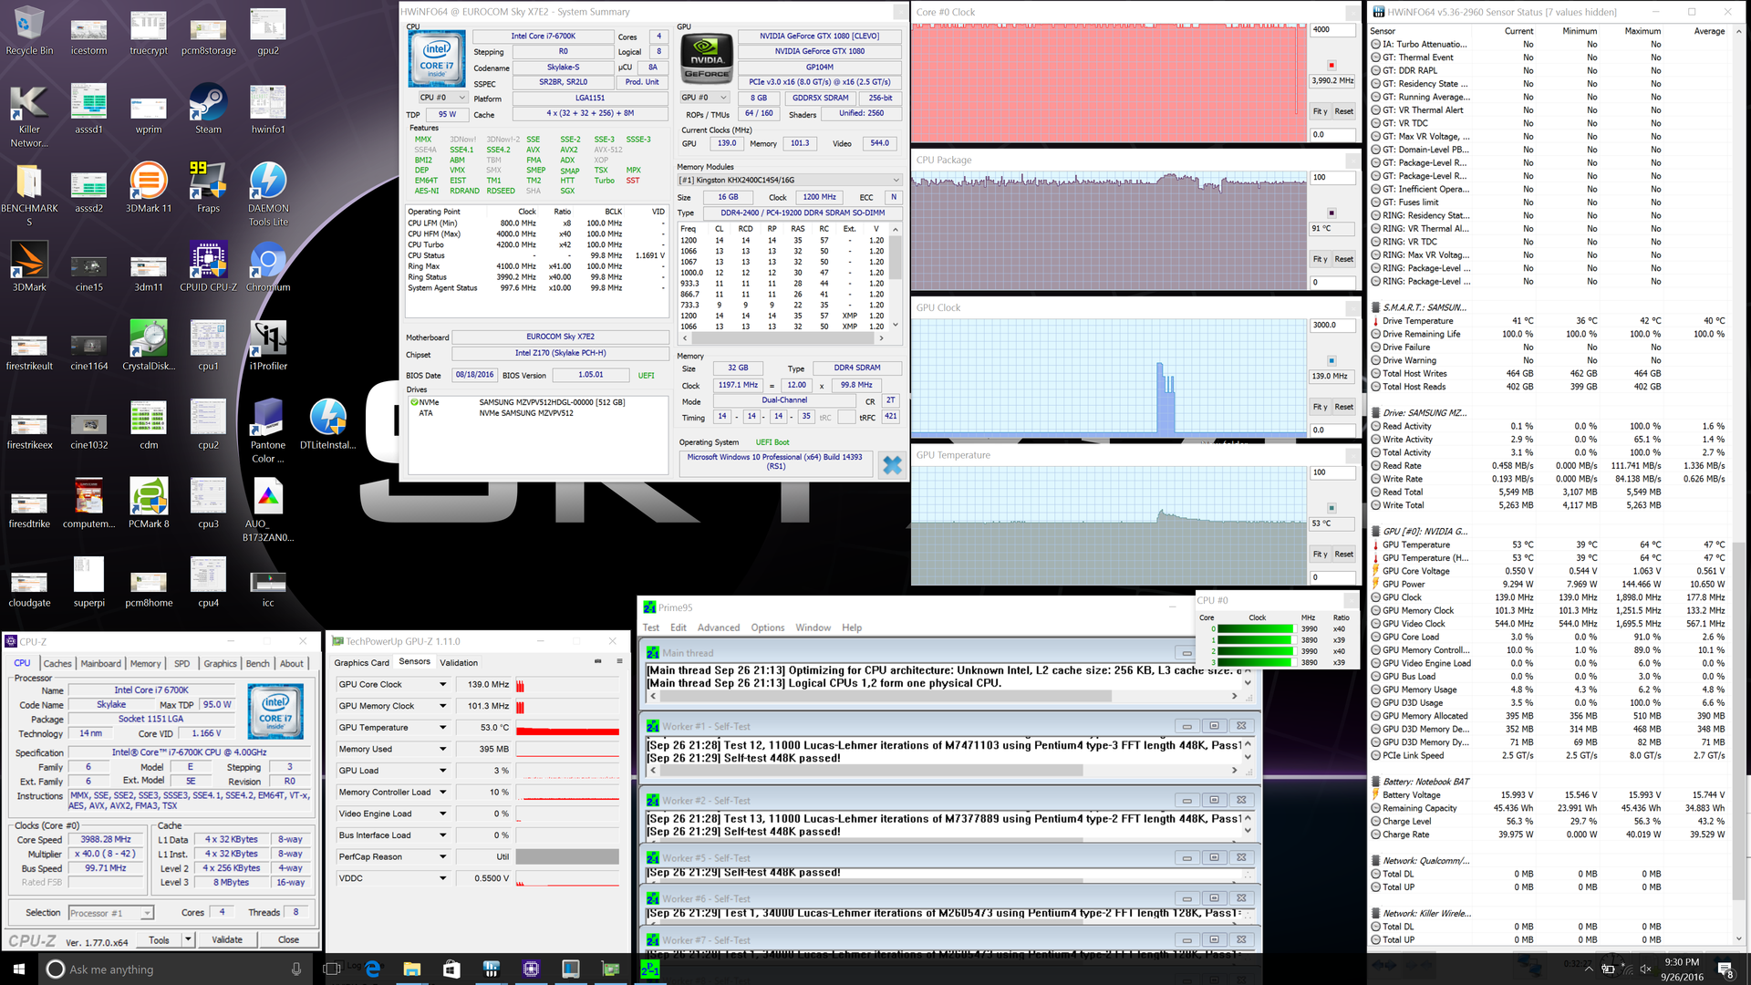Open the CPUID CPU-Z desktop shortcut
Screen dimensions: 1751x985
point(208,266)
